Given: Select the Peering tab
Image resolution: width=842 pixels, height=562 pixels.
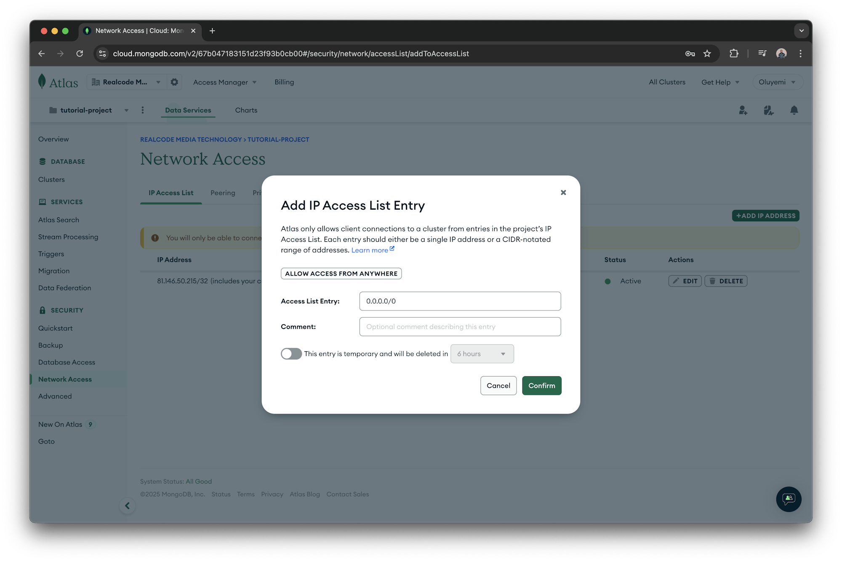Looking at the screenshot, I should [x=223, y=193].
